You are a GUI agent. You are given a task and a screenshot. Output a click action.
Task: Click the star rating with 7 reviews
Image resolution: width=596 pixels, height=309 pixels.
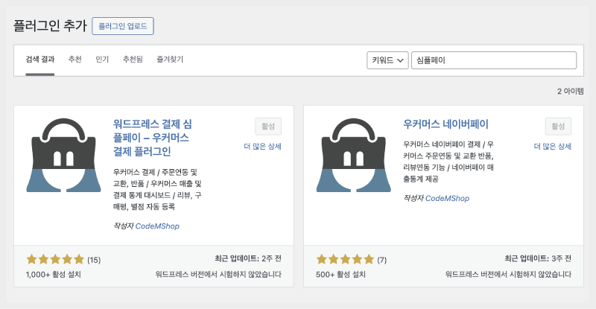coord(346,260)
